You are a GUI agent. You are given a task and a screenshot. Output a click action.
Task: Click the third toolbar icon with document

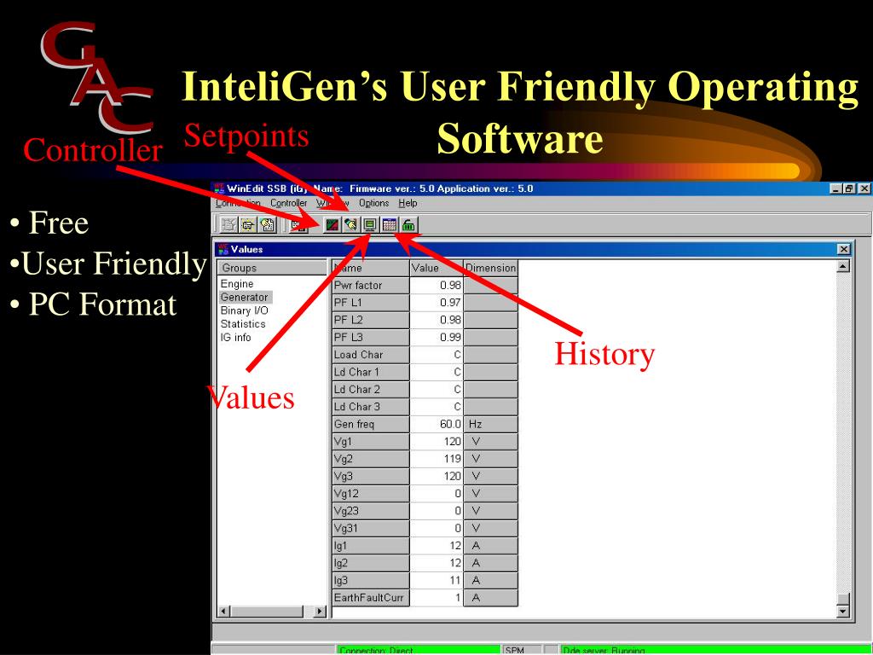[x=267, y=225]
